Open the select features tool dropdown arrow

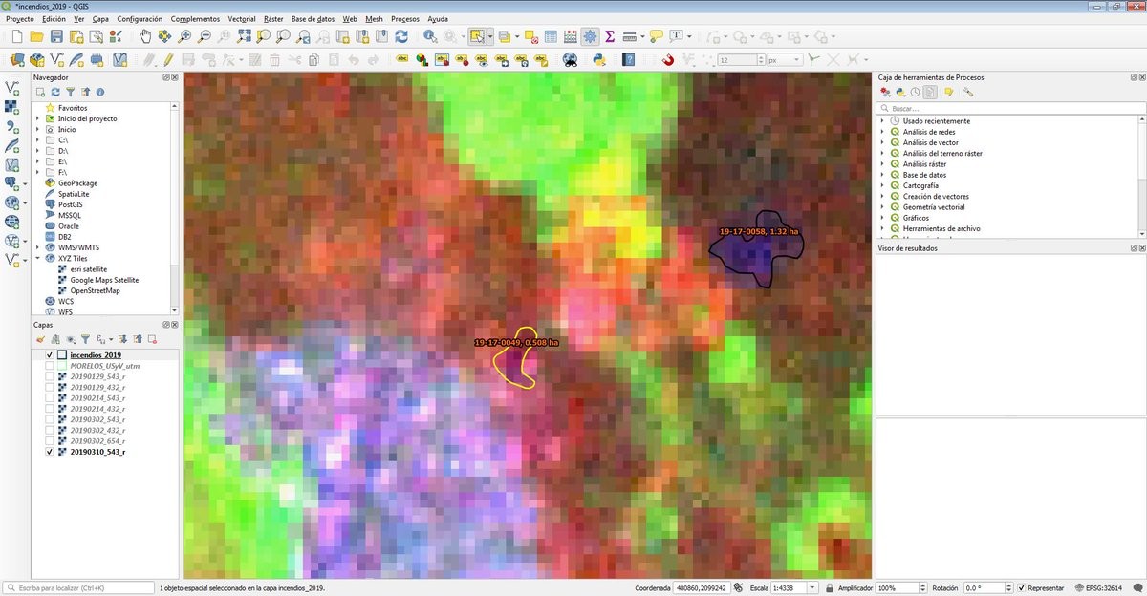[x=489, y=36]
